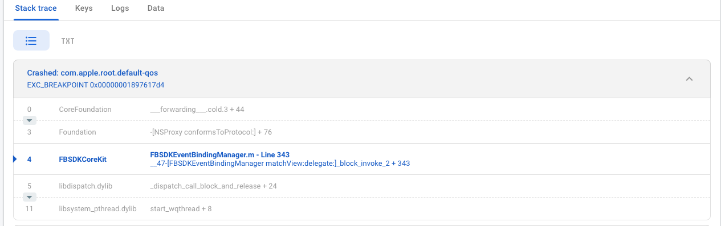Screen dimensions: 721x226
Task: Click EXC_BREAKPOINT exception address text
Action: pyautogui.click(x=96, y=85)
